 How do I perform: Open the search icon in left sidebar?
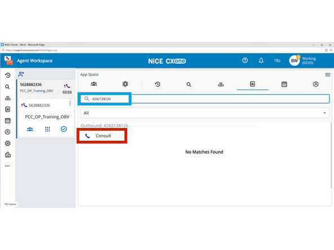coord(7,87)
